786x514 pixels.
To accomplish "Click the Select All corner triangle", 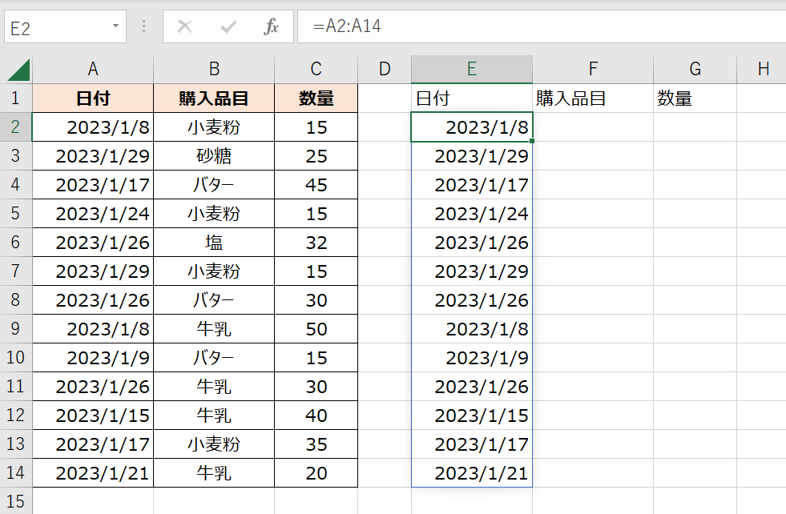I will 17,70.
